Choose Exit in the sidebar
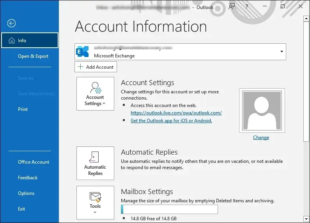This screenshot has height=223, width=310. tap(21, 209)
